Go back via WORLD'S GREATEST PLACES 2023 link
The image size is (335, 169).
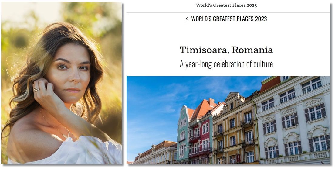226,19
